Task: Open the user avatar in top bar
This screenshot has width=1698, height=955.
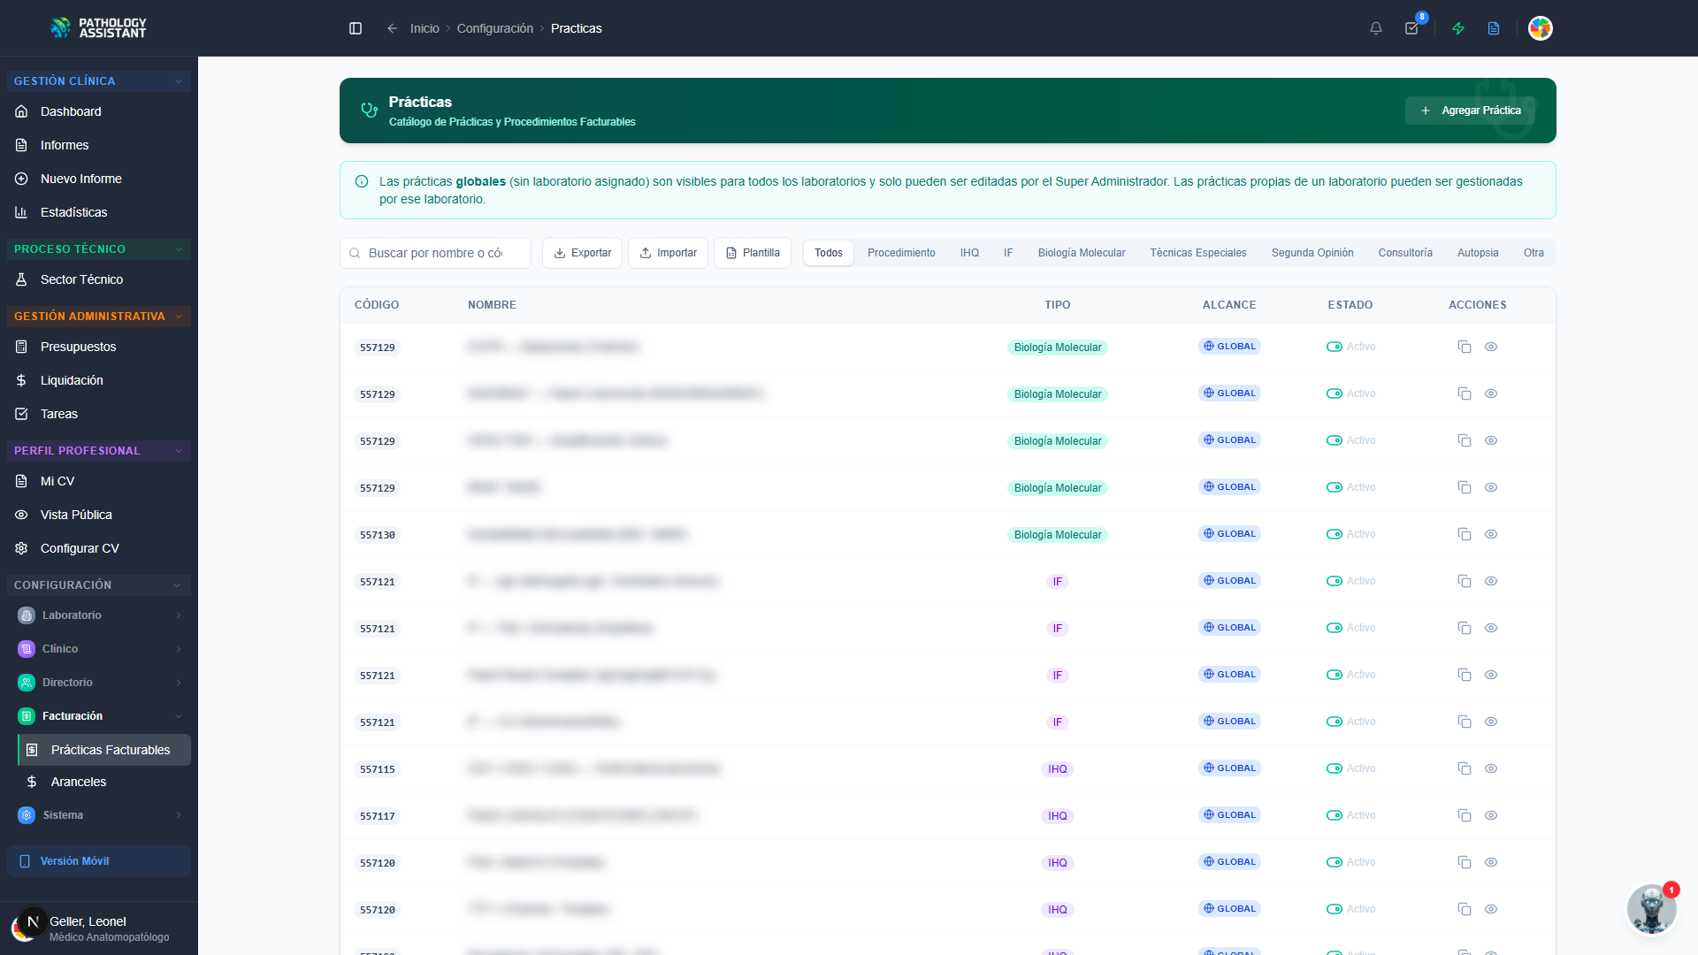Action: click(1541, 28)
